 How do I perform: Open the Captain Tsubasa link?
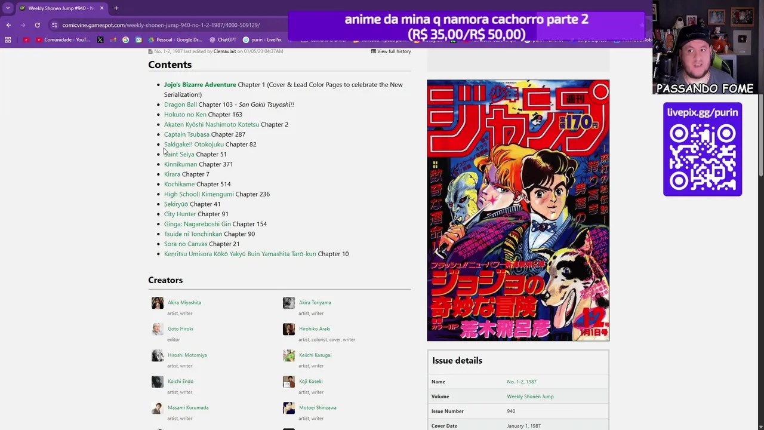point(187,134)
